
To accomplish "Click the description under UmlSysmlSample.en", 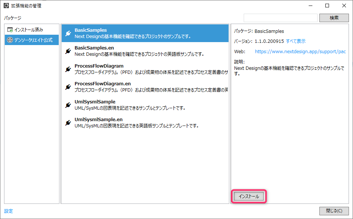I will click(x=137, y=126).
